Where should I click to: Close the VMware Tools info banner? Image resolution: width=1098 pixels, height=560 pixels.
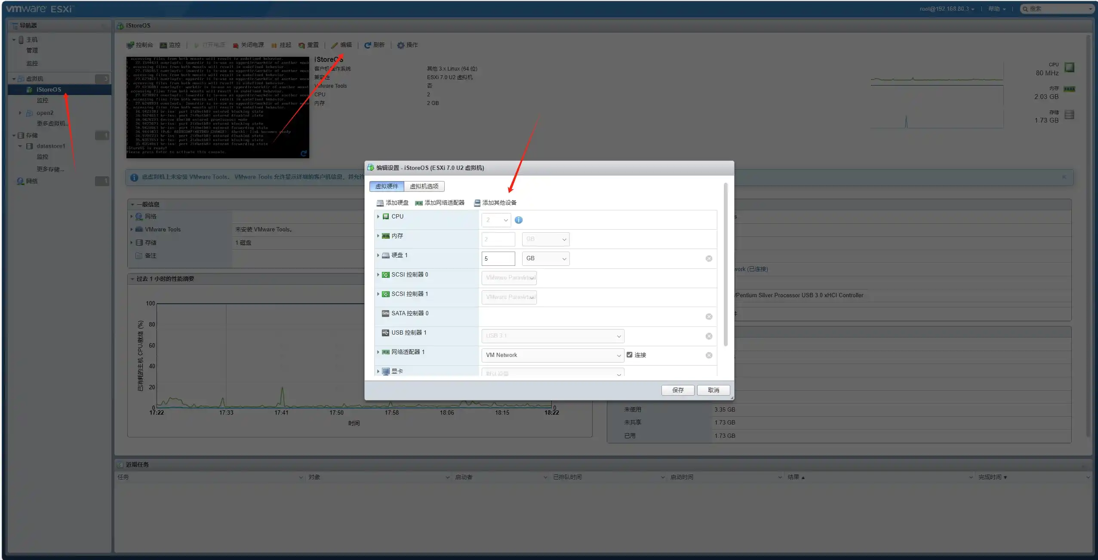pos(1064,177)
